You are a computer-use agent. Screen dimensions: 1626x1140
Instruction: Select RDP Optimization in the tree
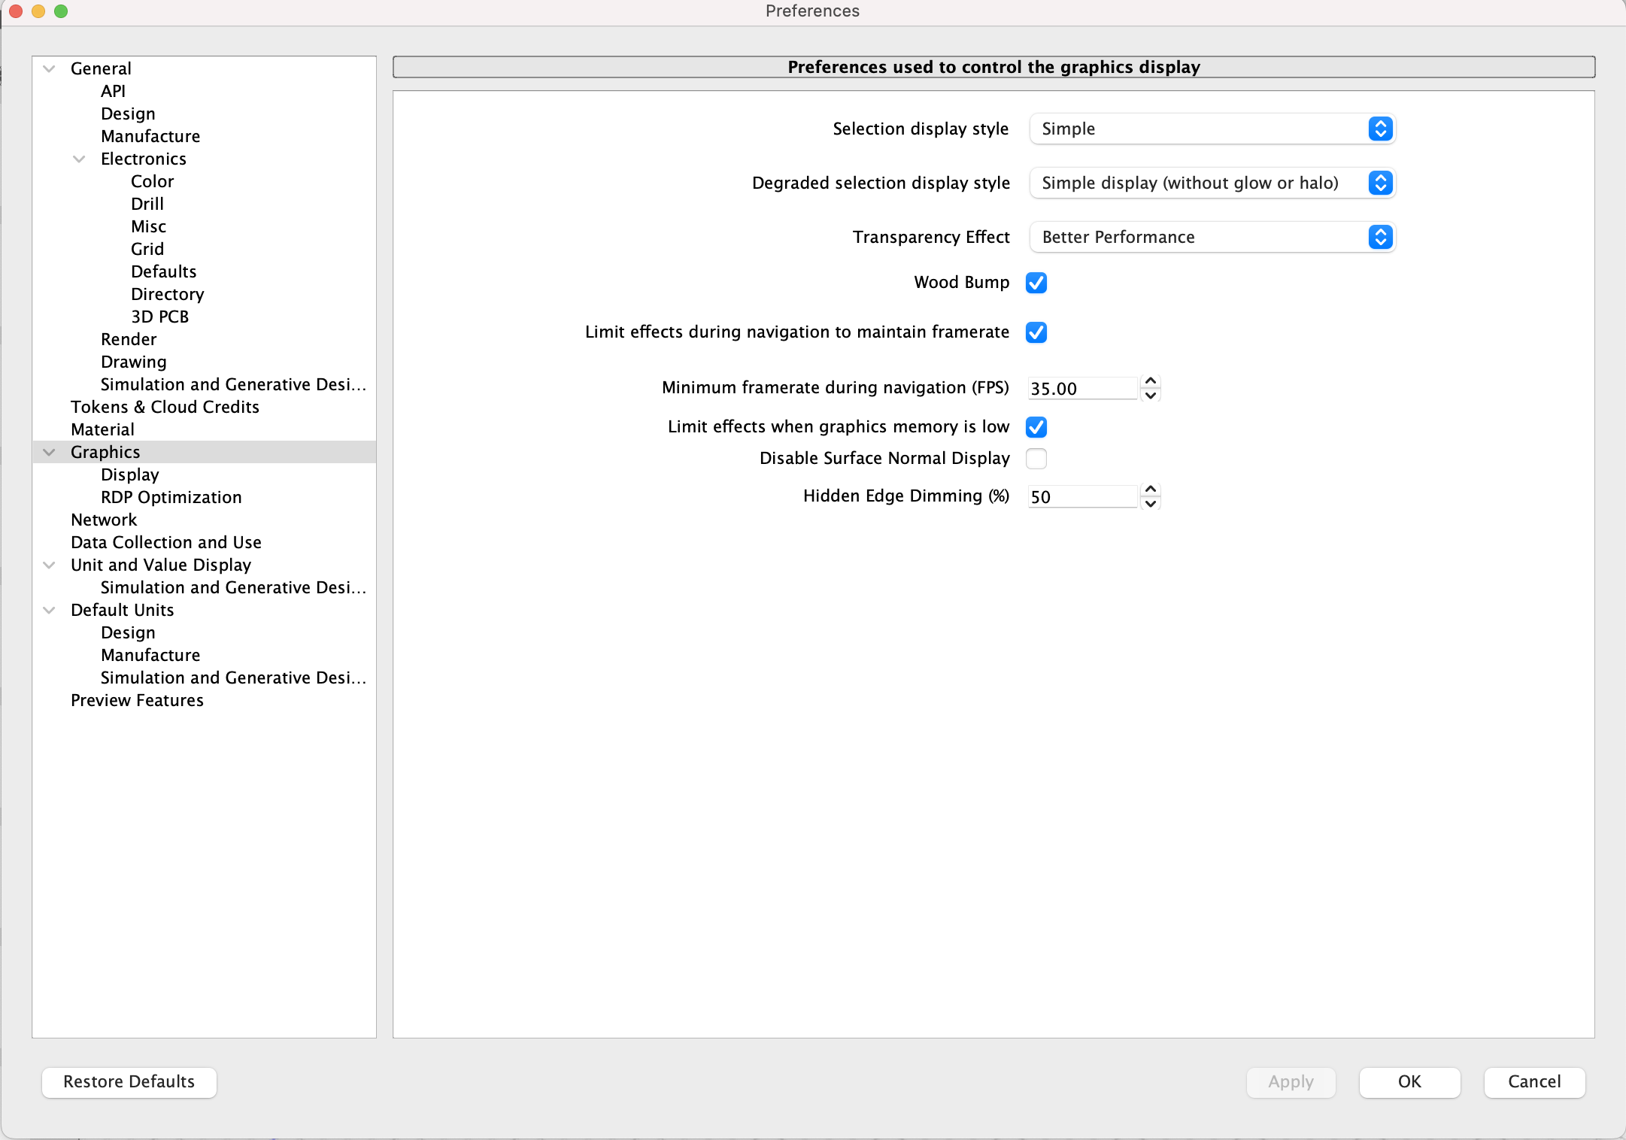click(171, 497)
